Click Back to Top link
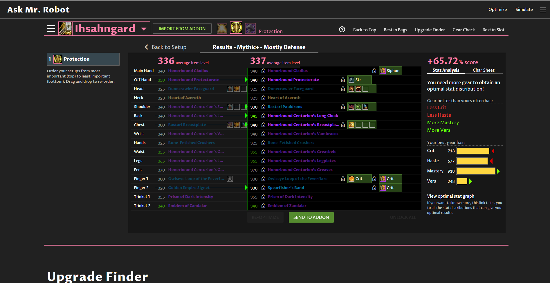This screenshot has height=283, width=550. click(365, 30)
